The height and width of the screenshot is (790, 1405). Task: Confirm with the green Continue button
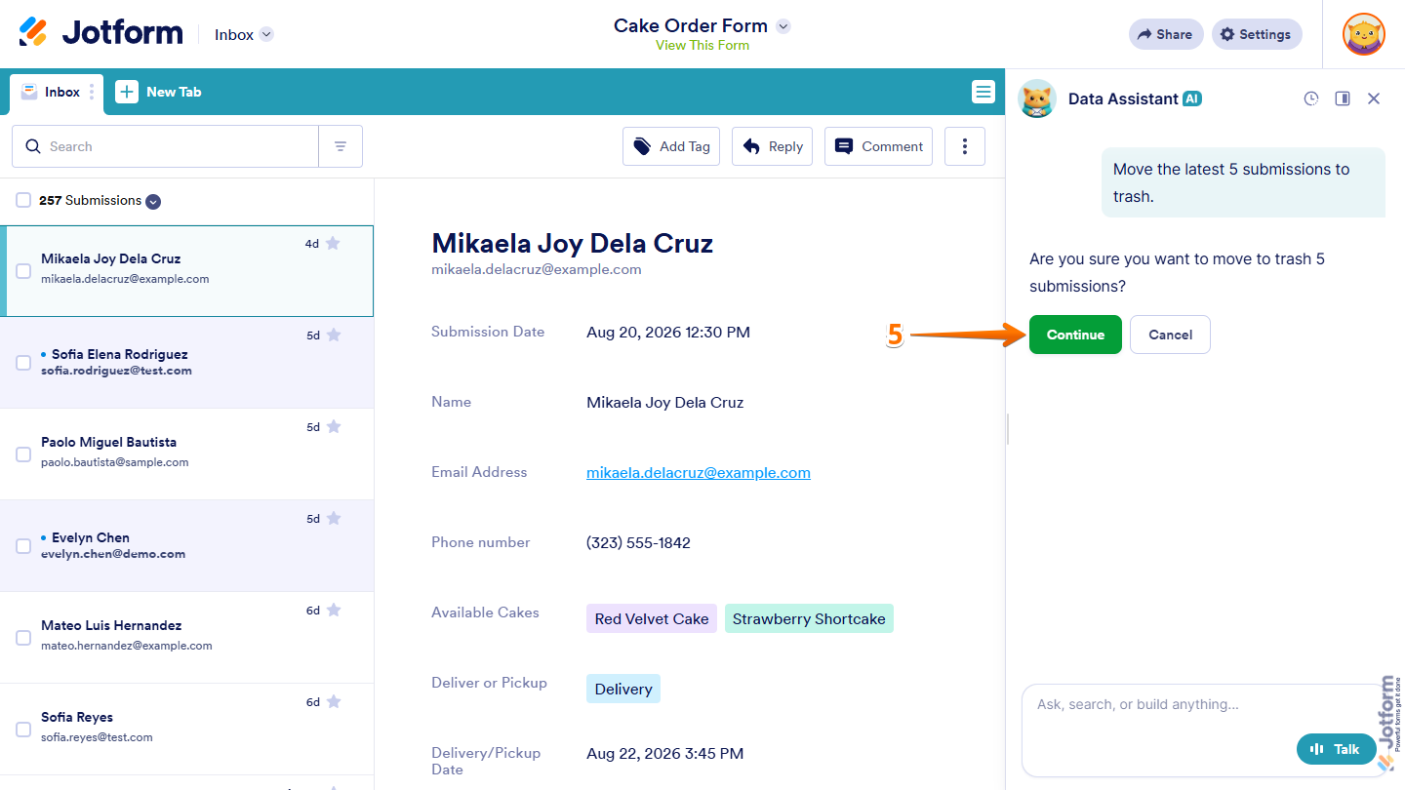point(1075,335)
